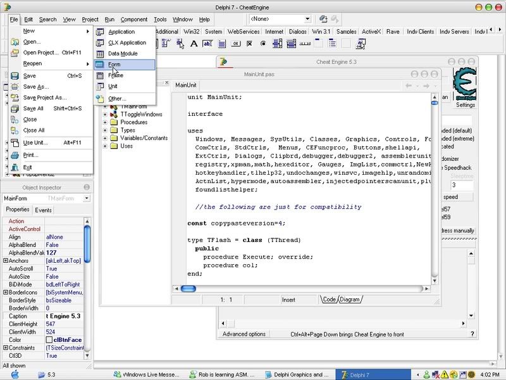Switch to the Events tab
This screenshot has width=506, height=380.
pos(44,210)
